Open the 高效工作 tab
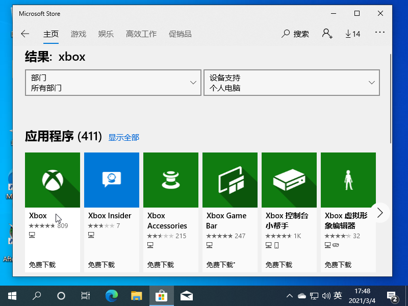Screen dimensions: 408x306 (141, 34)
